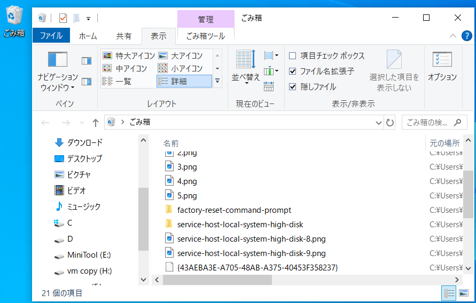Enable 項目チェック ボックス checkbox
Image resolution: width=476 pixels, height=303 pixels.
(292, 56)
